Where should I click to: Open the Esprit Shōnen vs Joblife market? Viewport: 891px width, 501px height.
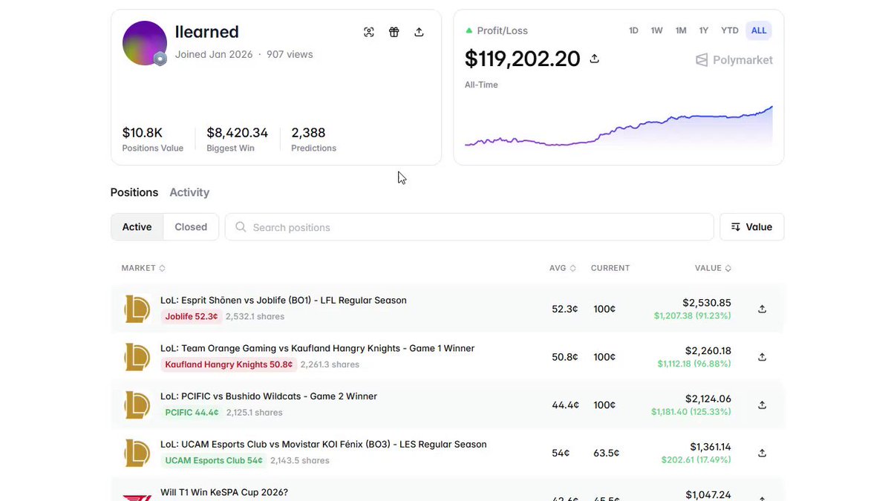coord(284,301)
